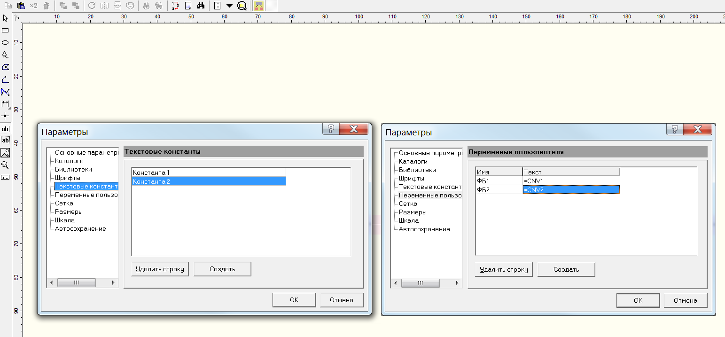
Task: Click 'Создать' in text constants dialog
Action: coord(222,269)
